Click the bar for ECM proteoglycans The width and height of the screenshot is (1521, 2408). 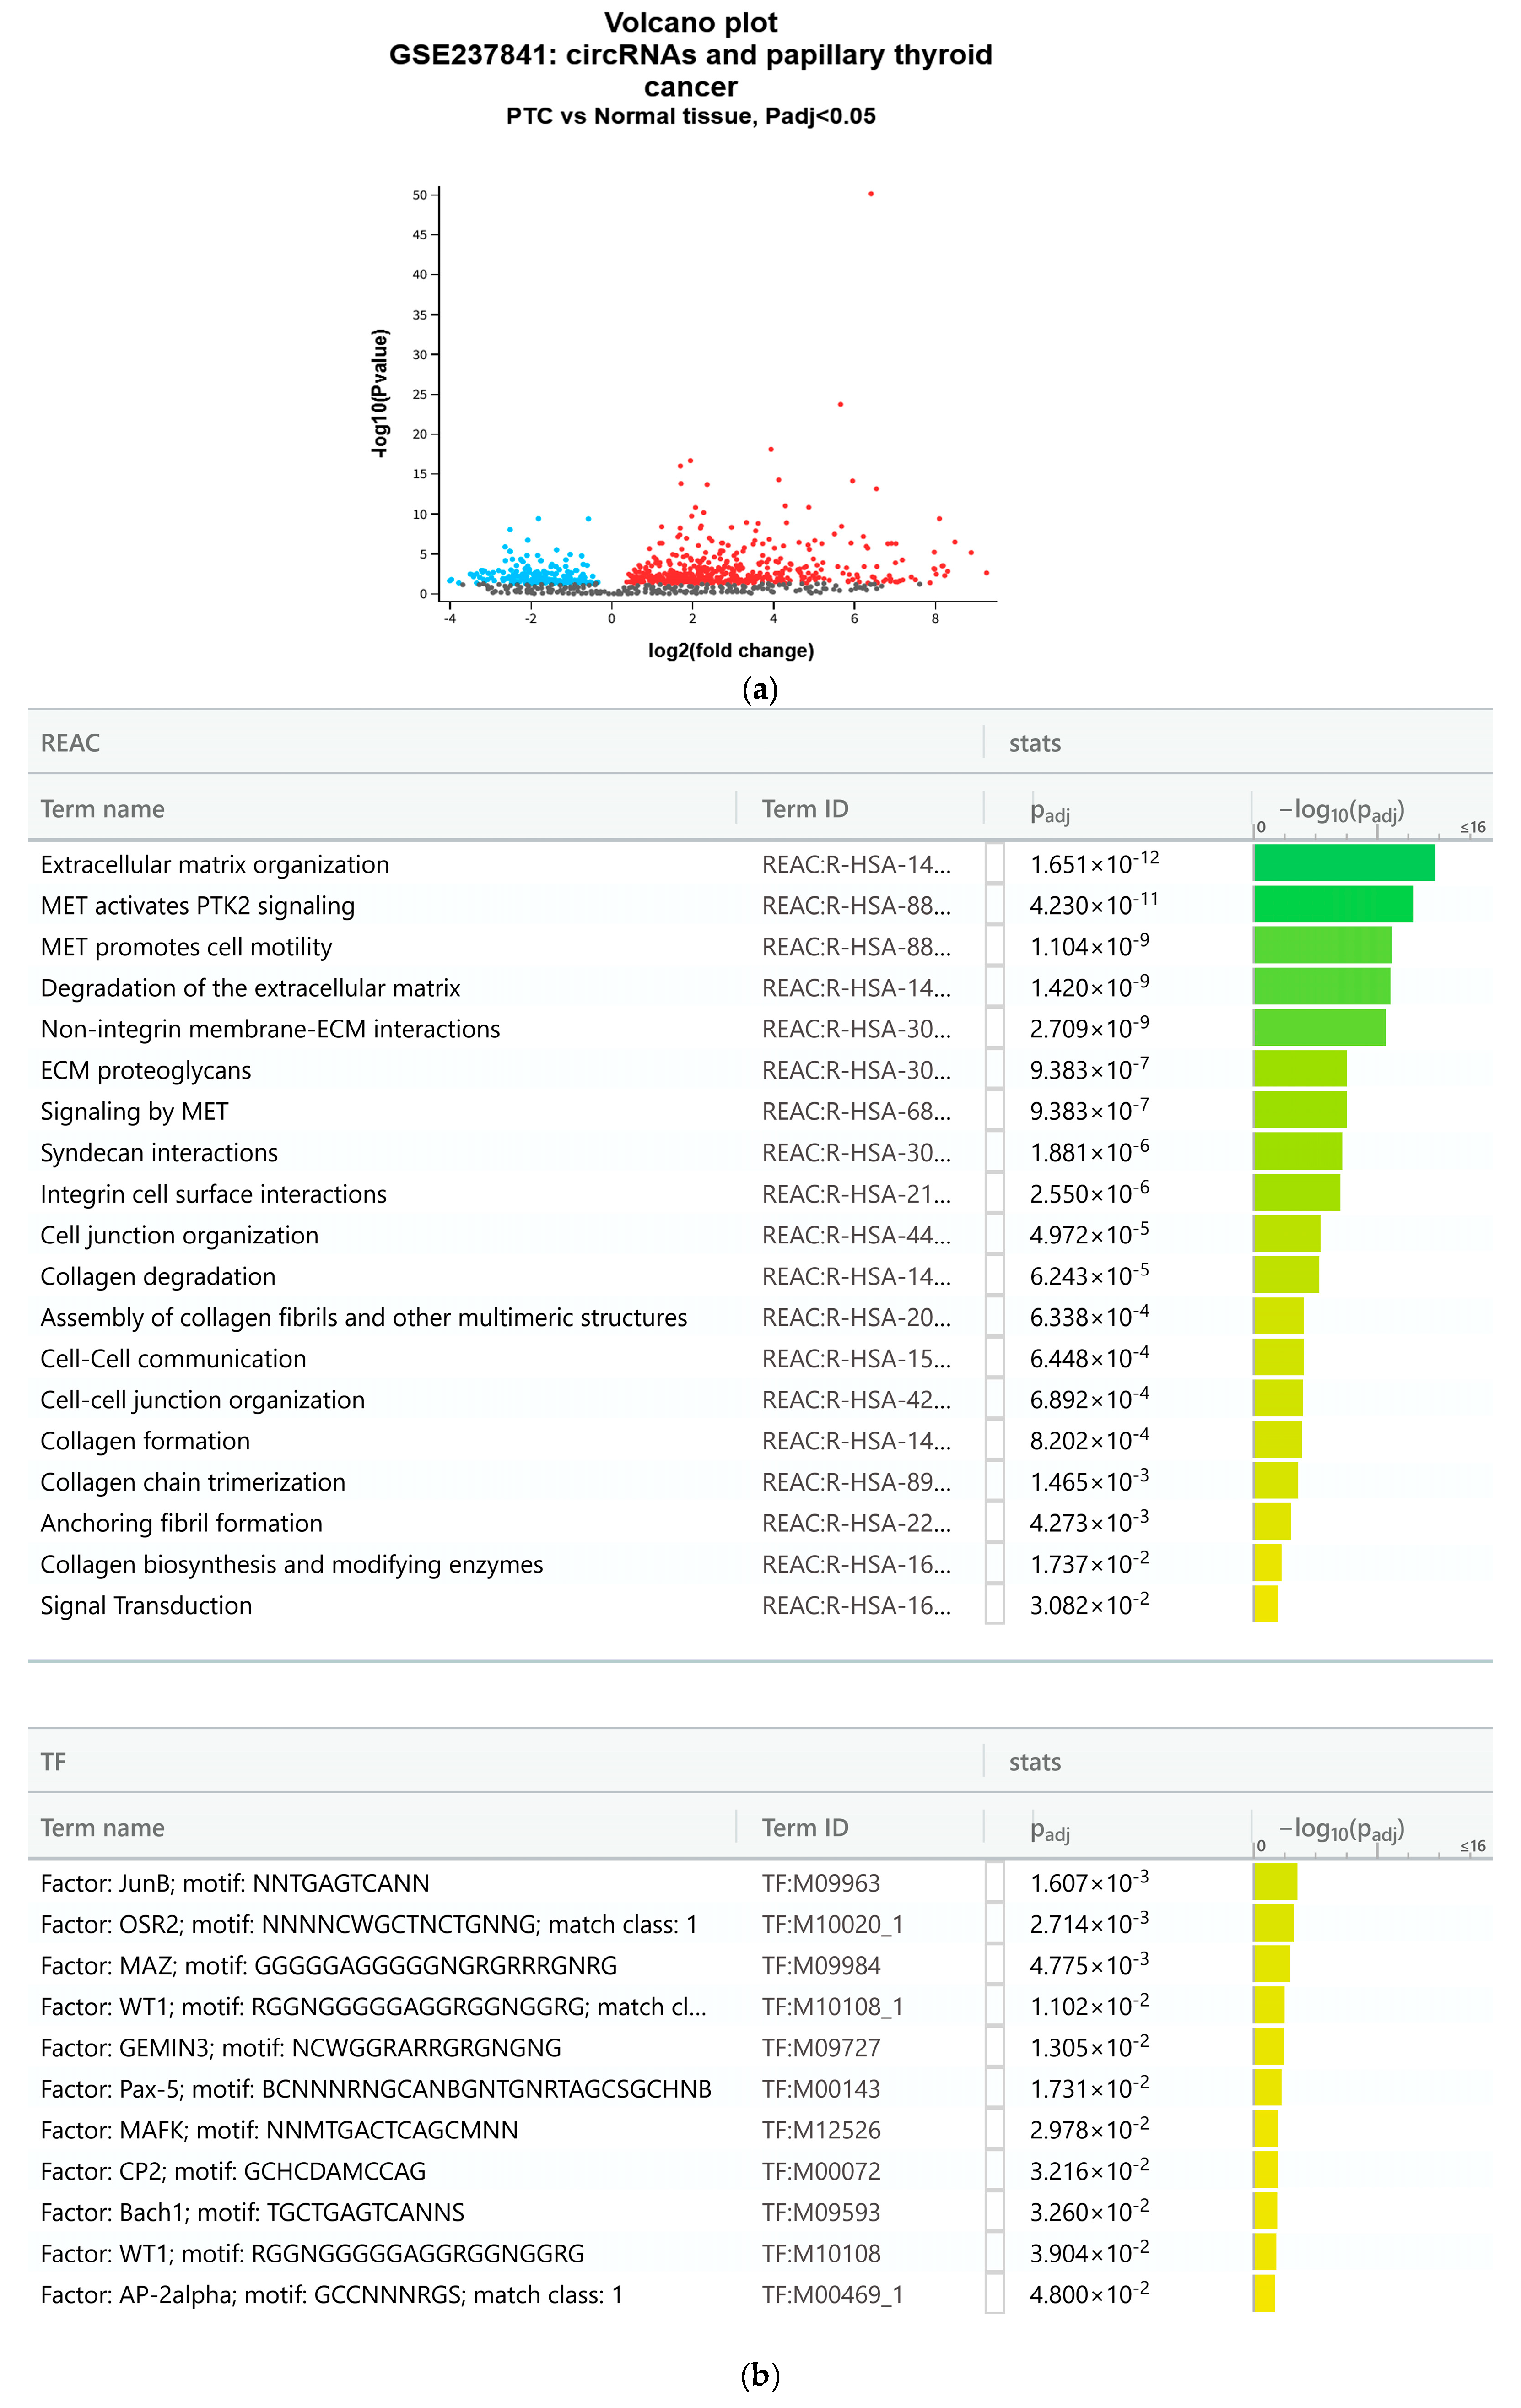pyautogui.click(x=1299, y=1068)
